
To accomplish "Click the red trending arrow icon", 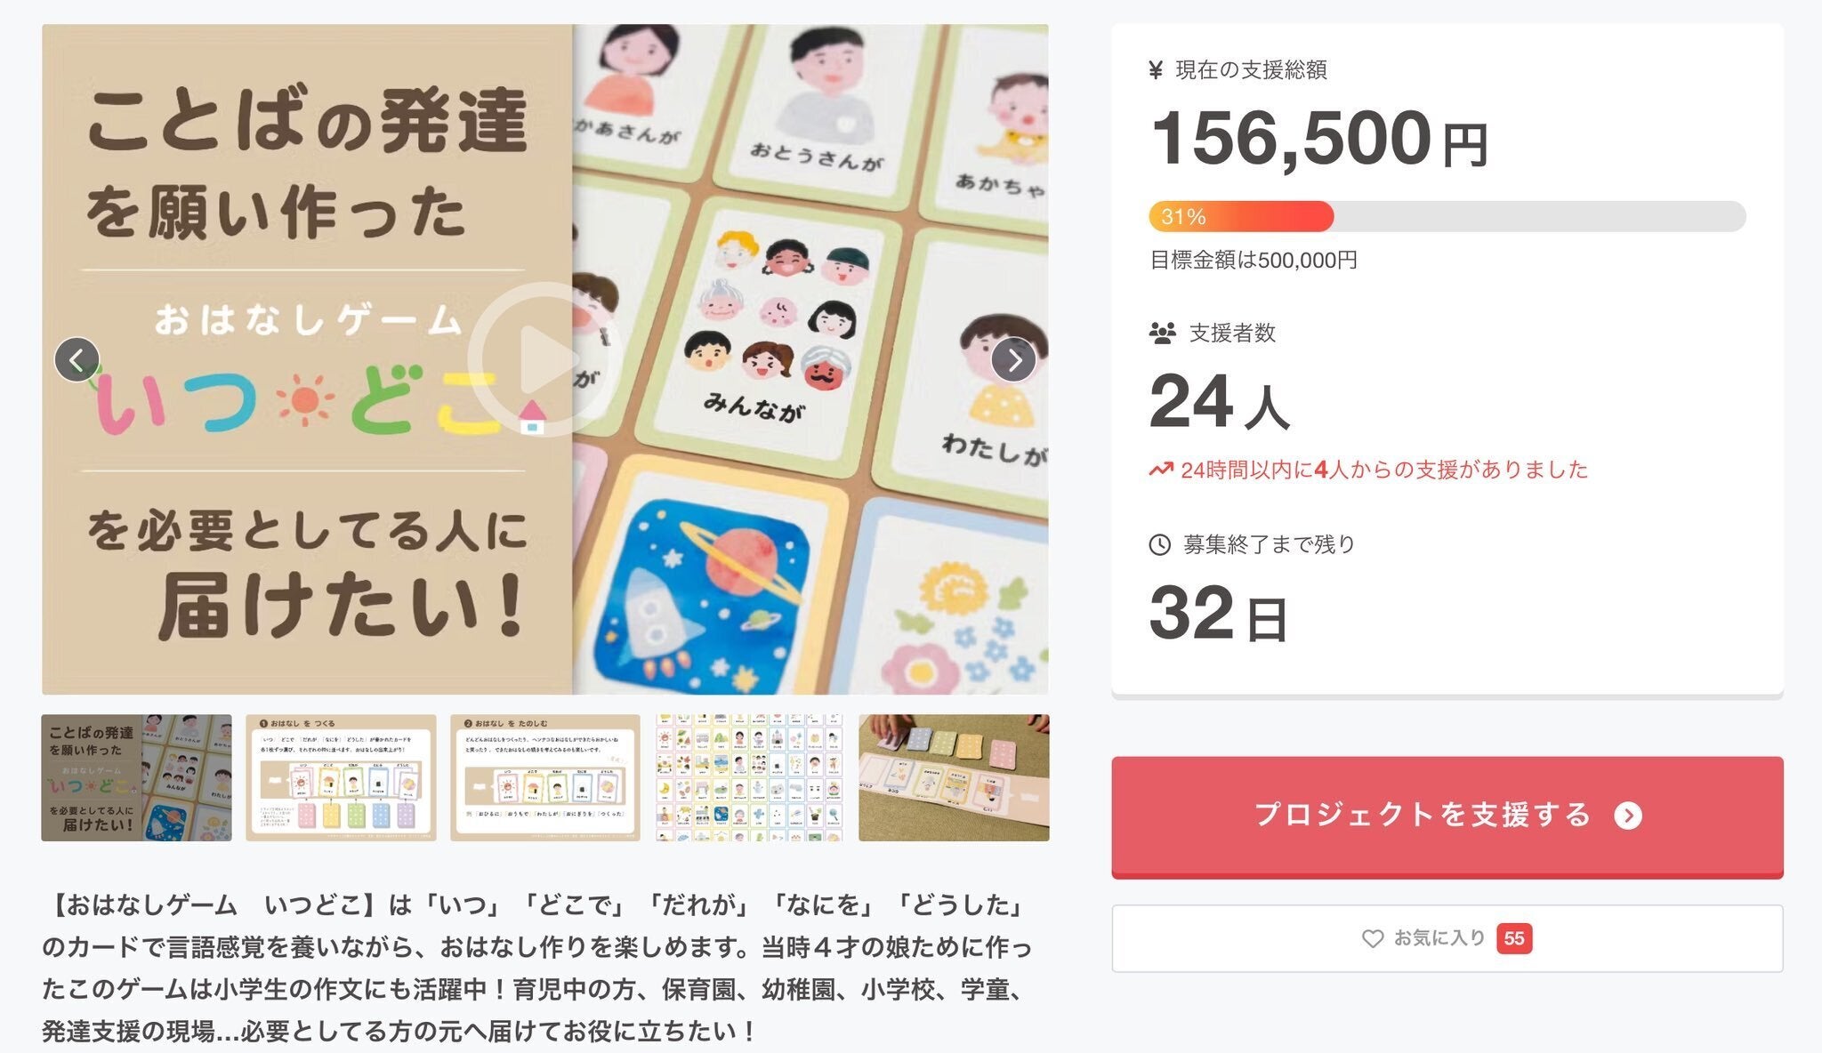I will tap(1161, 470).
